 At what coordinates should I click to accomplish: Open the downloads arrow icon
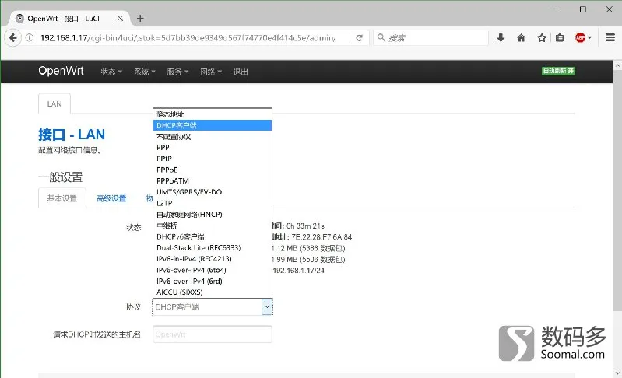pos(501,37)
